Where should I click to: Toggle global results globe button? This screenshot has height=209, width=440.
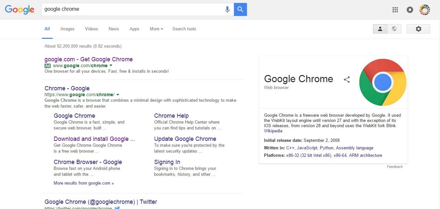pyautogui.click(x=394, y=29)
